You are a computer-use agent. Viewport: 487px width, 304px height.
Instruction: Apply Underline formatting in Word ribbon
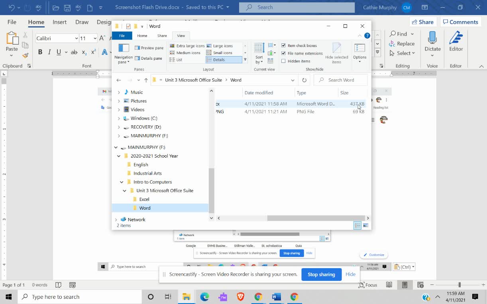point(59,52)
